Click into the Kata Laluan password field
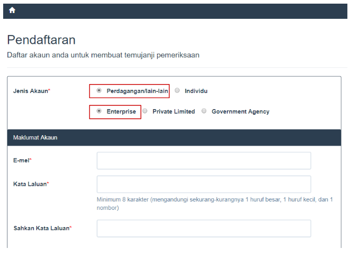This screenshot has width=352, height=261. coord(204,184)
